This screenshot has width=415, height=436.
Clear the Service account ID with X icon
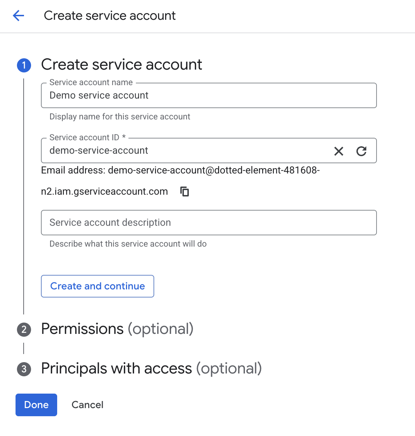click(x=339, y=151)
